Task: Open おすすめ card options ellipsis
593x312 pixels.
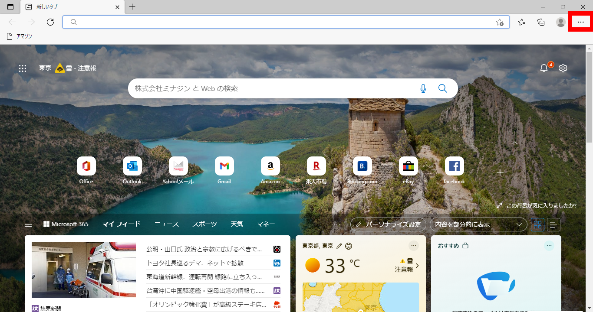Action: (549, 246)
